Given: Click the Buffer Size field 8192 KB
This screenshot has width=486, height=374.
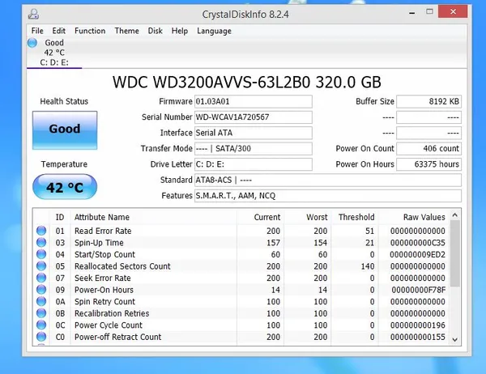Looking at the screenshot, I should [x=429, y=102].
